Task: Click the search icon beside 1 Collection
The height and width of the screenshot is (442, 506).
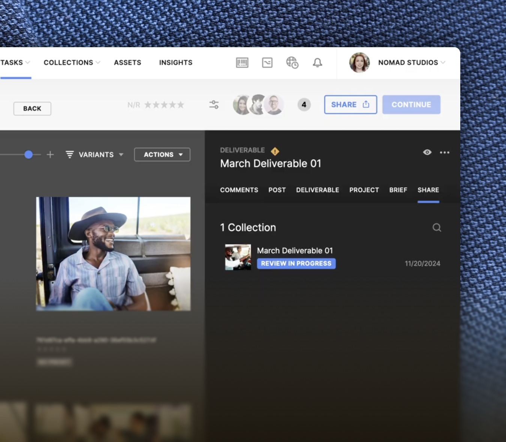Action: pos(437,227)
